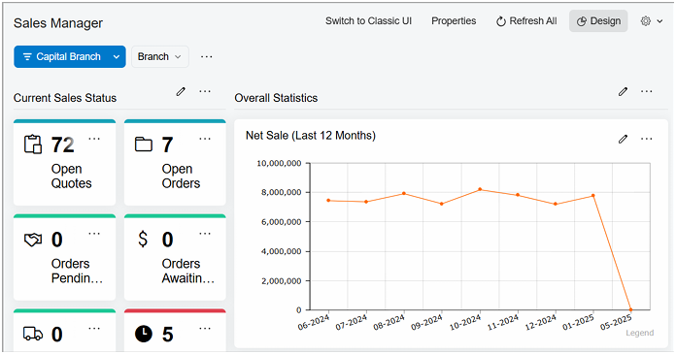The height and width of the screenshot is (354, 676).
Task: Open the ellipsis menu on the truck card
Action: (x=94, y=328)
